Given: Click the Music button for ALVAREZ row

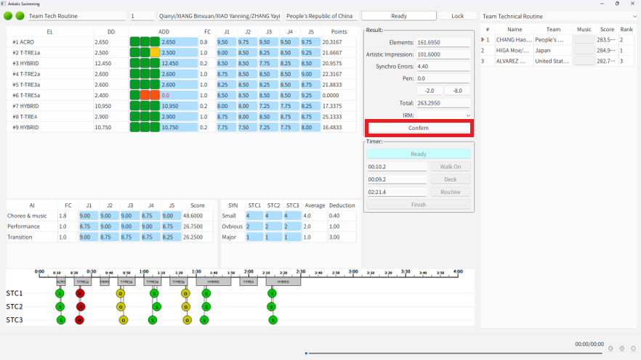Looking at the screenshot, I should coord(584,61).
